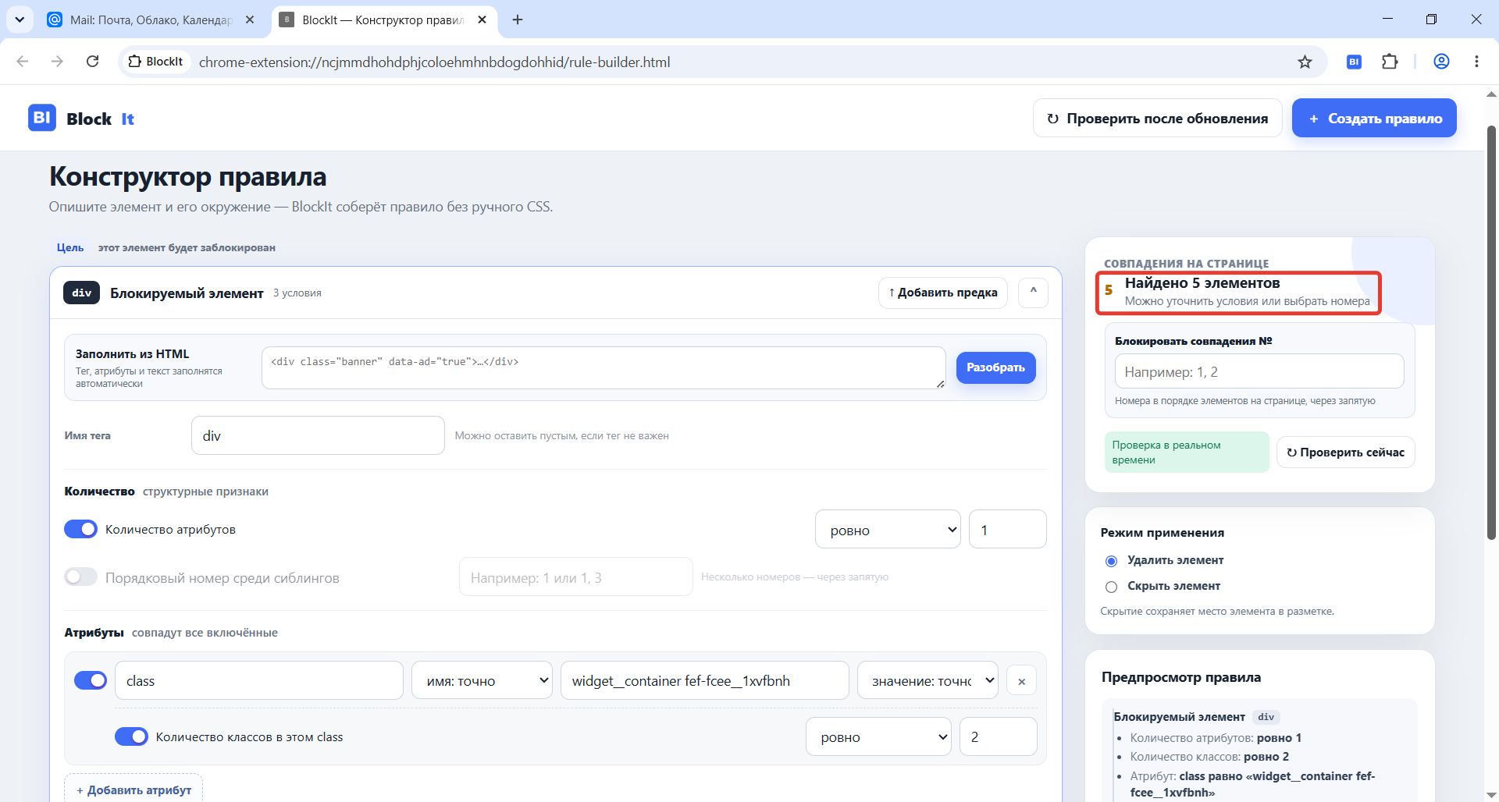Collapse the Блокируемый элемент card

(x=1033, y=293)
